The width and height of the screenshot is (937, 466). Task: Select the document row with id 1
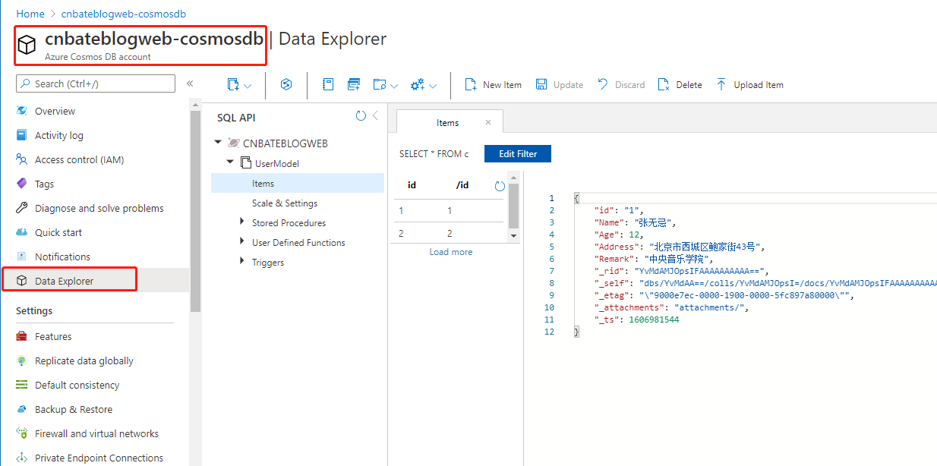point(448,211)
